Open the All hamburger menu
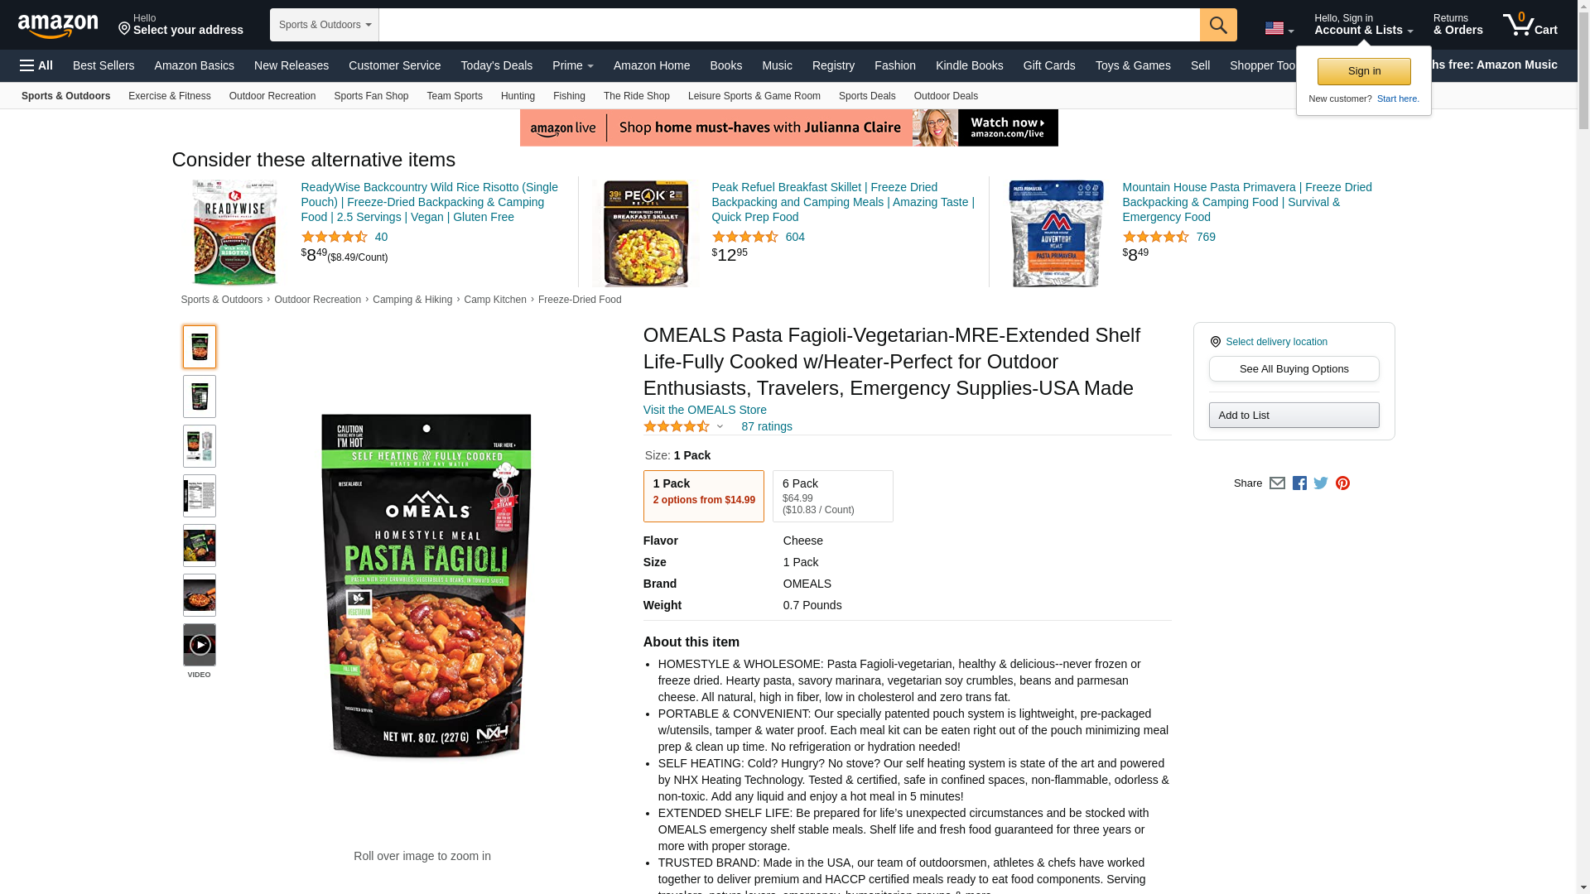 click(36, 65)
